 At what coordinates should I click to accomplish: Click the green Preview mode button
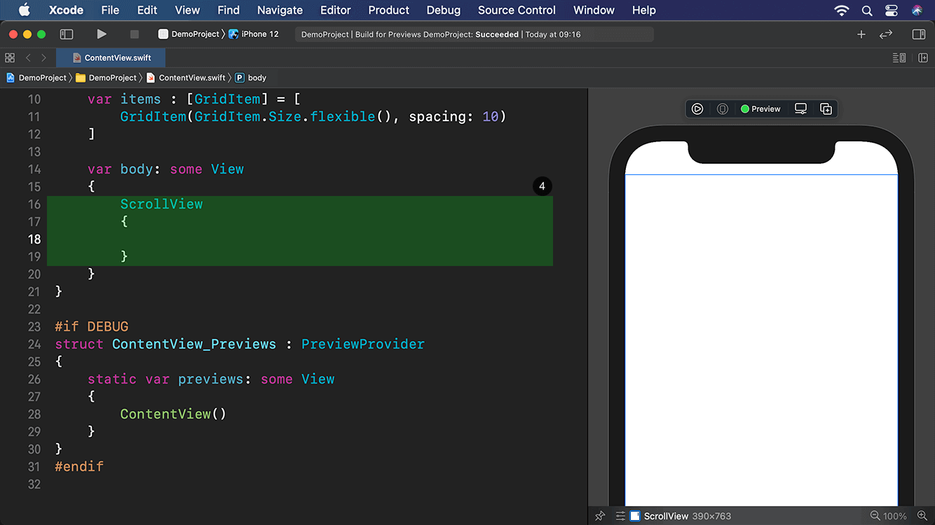760,108
